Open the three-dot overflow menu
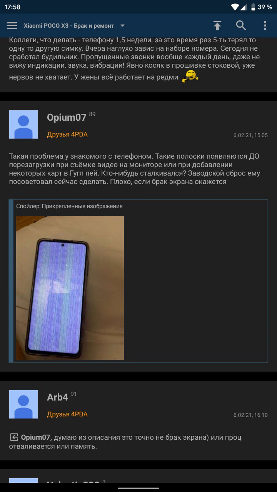 (265, 26)
